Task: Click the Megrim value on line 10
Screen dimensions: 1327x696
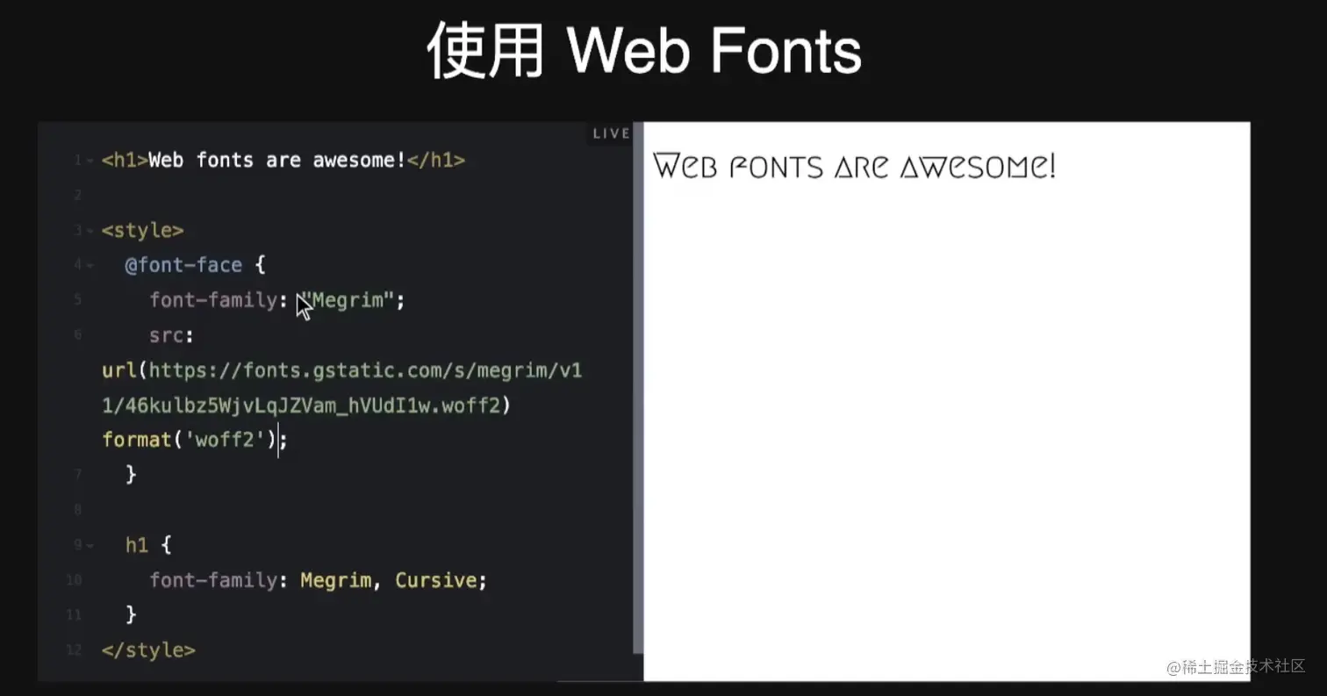Action: [335, 580]
